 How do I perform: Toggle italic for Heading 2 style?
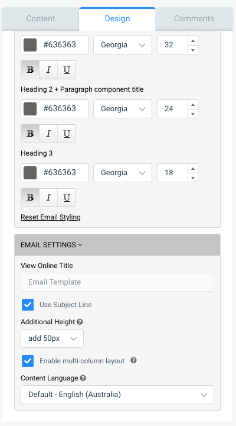pos(48,134)
